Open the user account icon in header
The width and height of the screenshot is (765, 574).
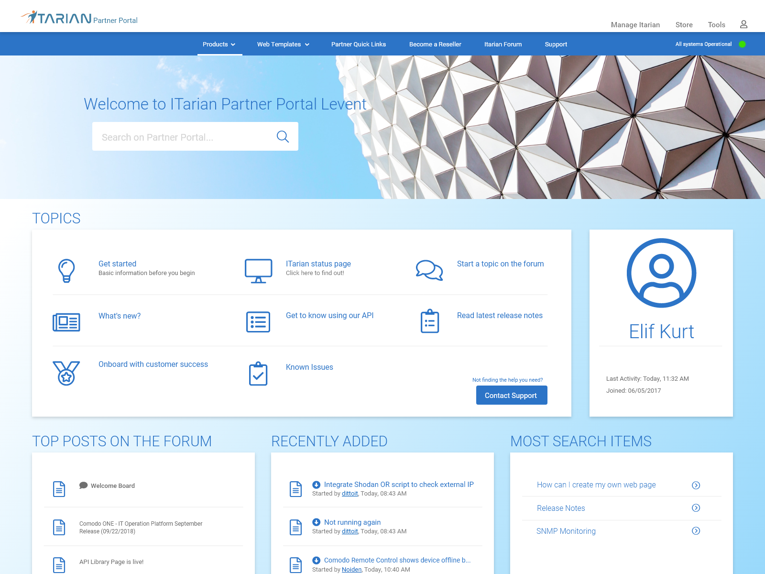pyautogui.click(x=743, y=24)
